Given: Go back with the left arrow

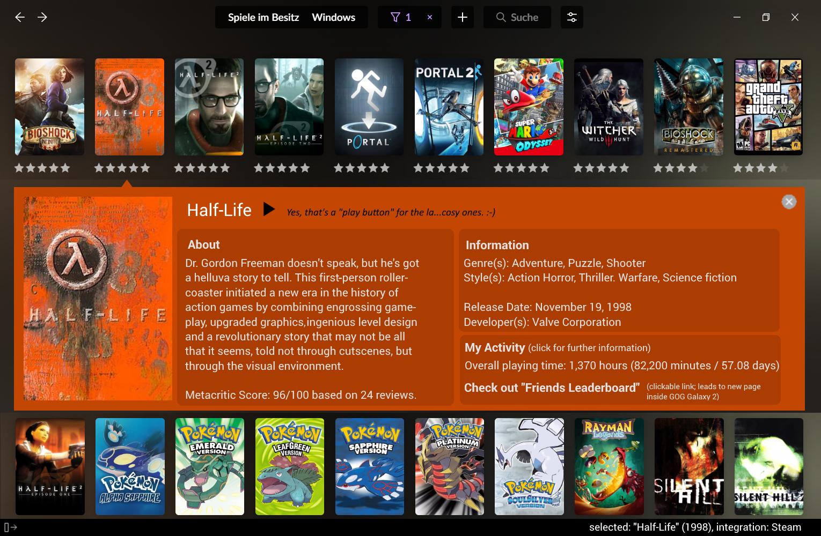Looking at the screenshot, I should [20, 17].
